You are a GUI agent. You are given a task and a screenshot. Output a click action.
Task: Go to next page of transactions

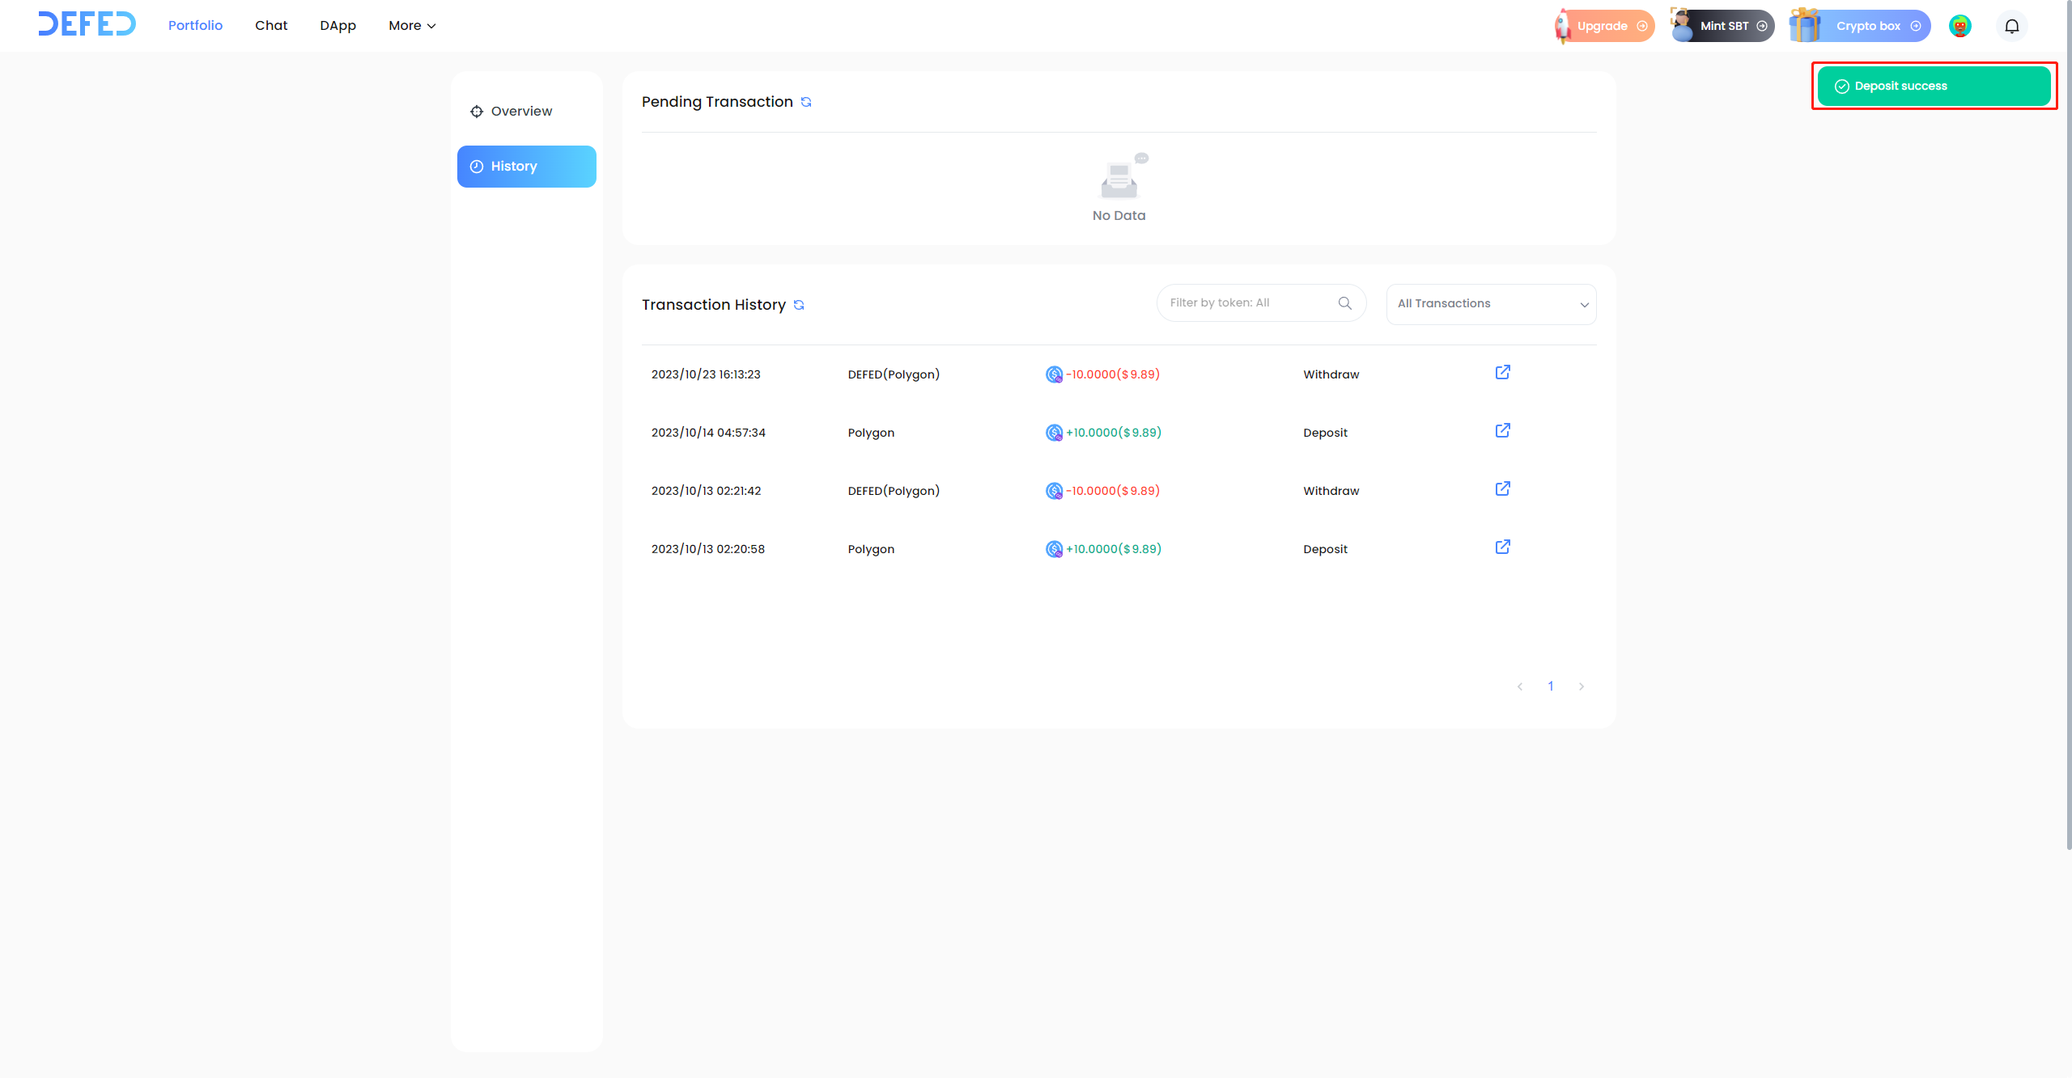[x=1581, y=687]
